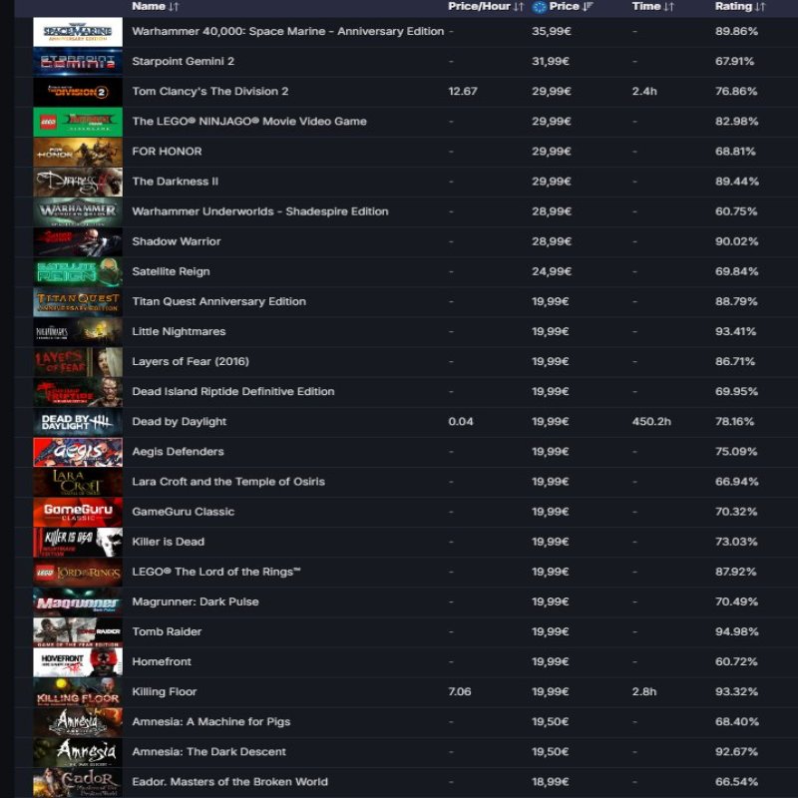Viewport: 798px width, 798px height.
Task: Open Warhammer 40,000: Space Marine title
Action: 287,32
